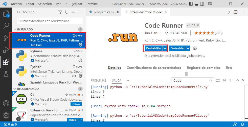Close the output panel
The height and width of the screenshot is (127, 248).
(x=243, y=80)
